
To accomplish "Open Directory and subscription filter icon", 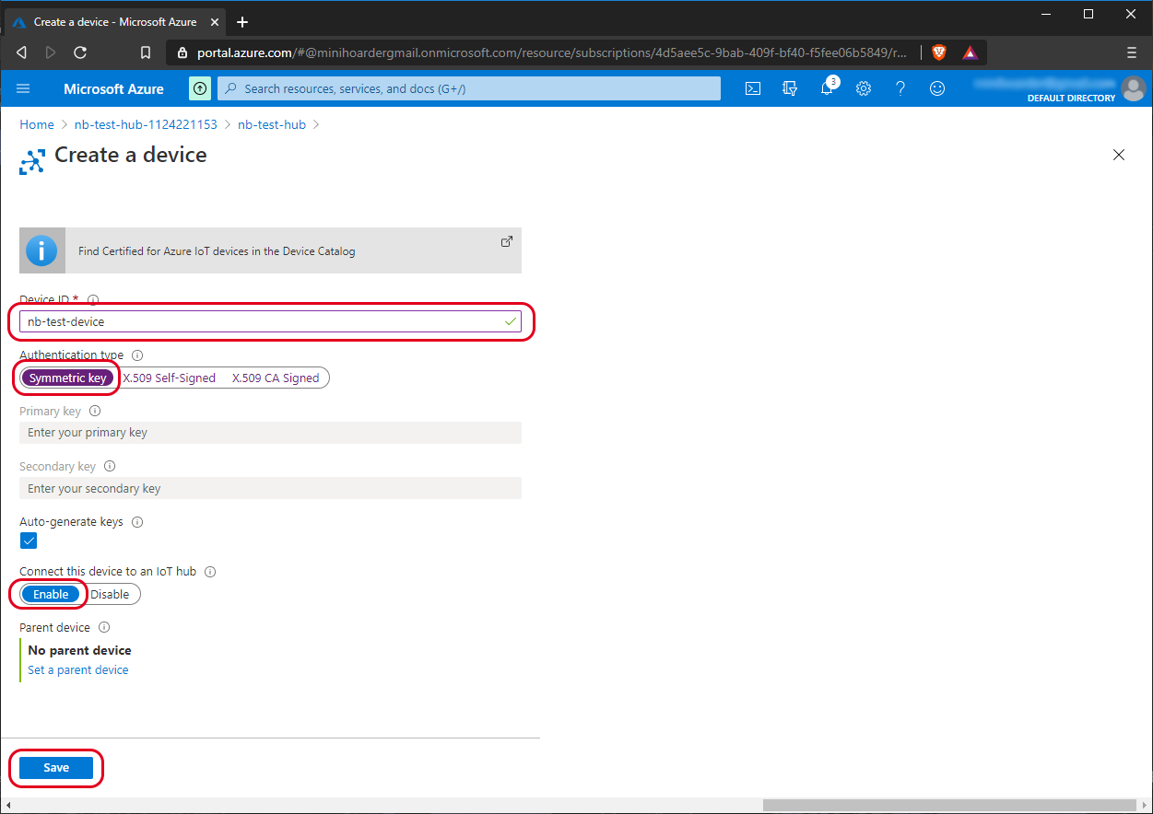I will (x=790, y=88).
